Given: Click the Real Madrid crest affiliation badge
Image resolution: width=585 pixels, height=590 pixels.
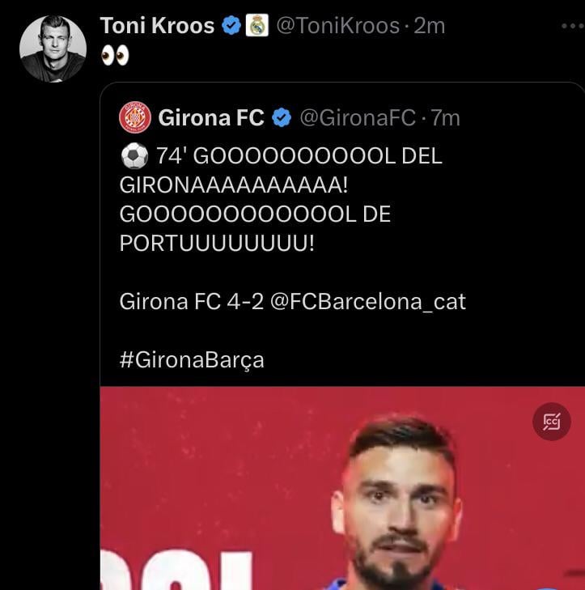Looking at the screenshot, I should pyautogui.click(x=257, y=26).
